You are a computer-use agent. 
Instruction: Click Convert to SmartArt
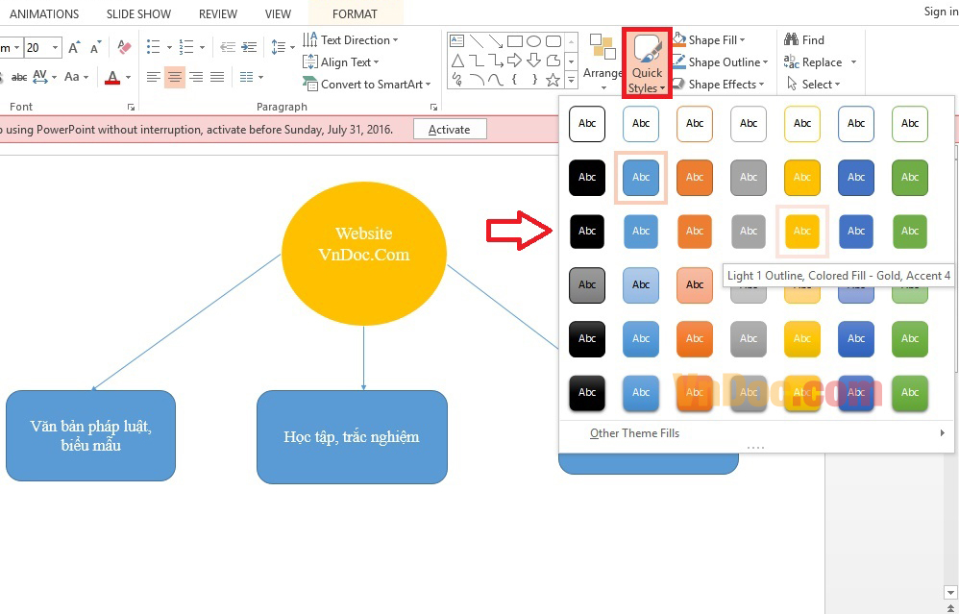pyautogui.click(x=366, y=84)
